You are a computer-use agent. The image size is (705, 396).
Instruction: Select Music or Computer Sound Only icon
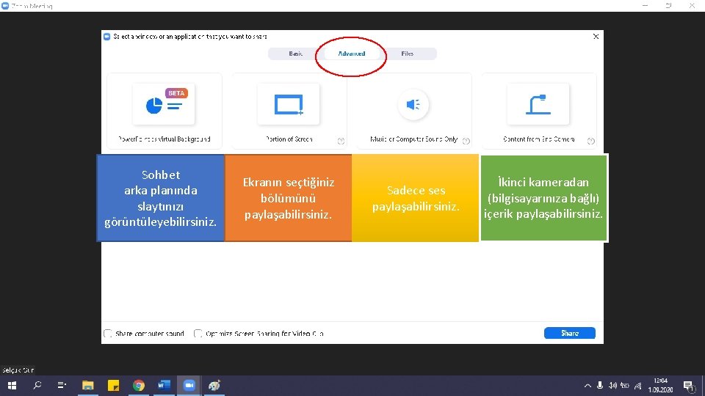tap(413, 105)
